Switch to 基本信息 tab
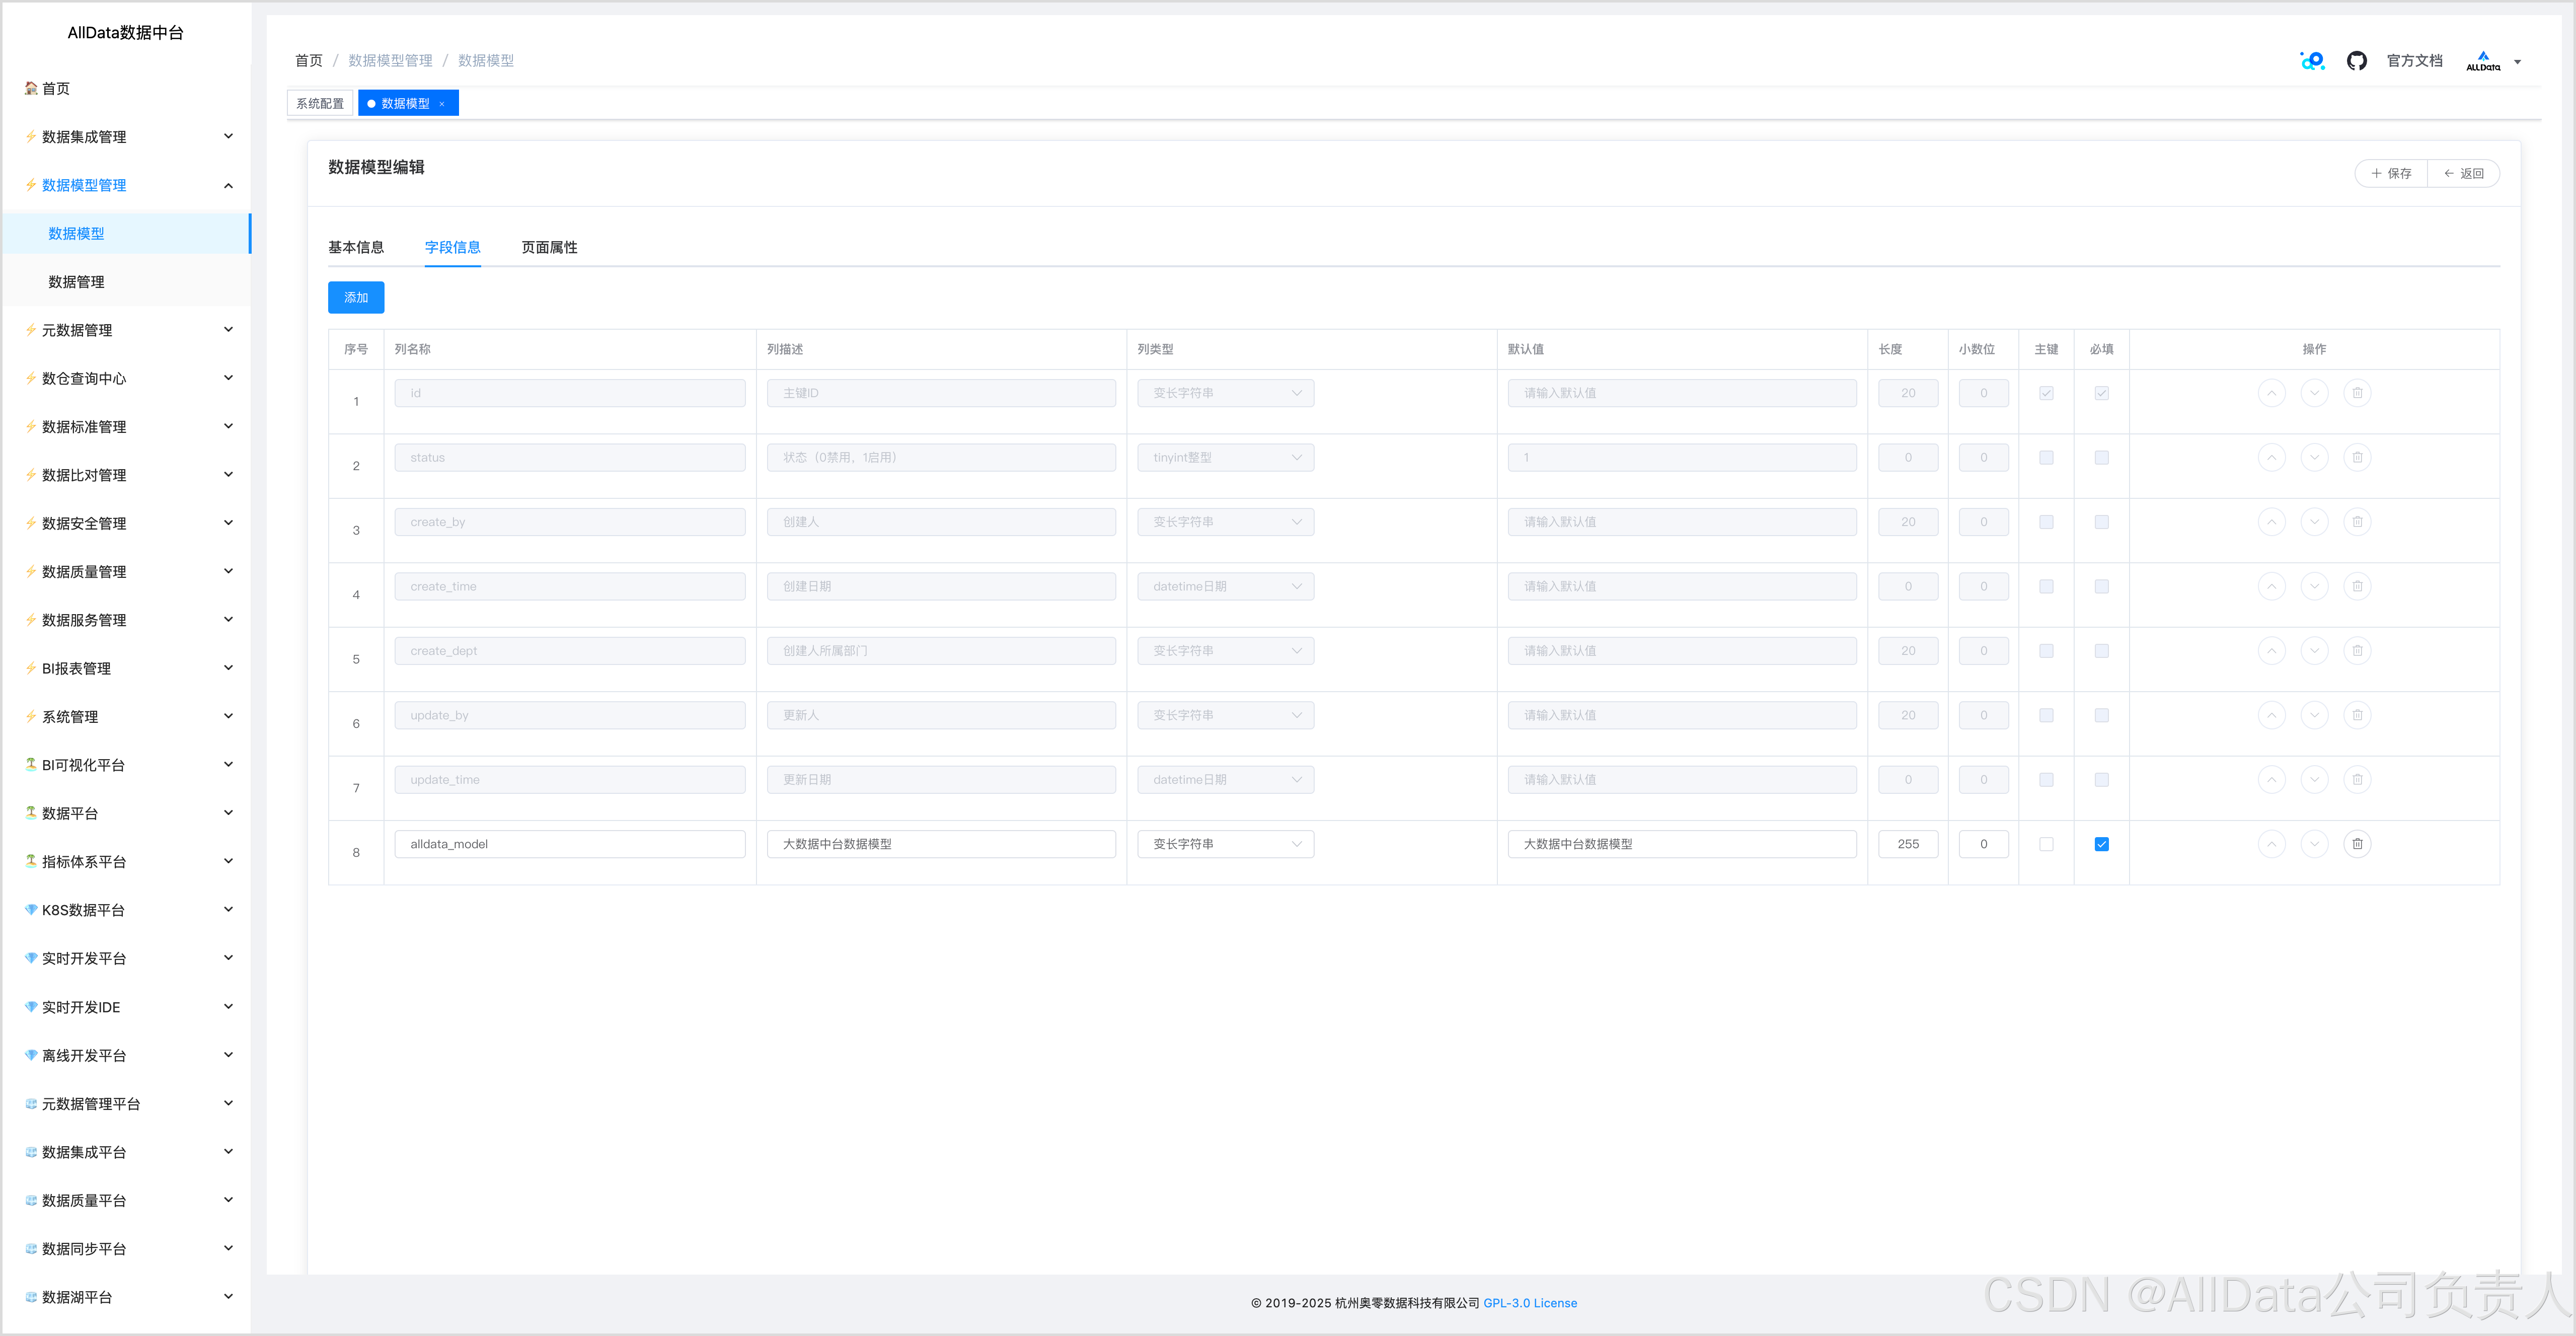This screenshot has height=1336, width=2576. (x=356, y=247)
